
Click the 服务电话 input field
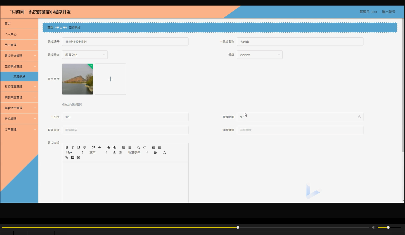coord(125,130)
